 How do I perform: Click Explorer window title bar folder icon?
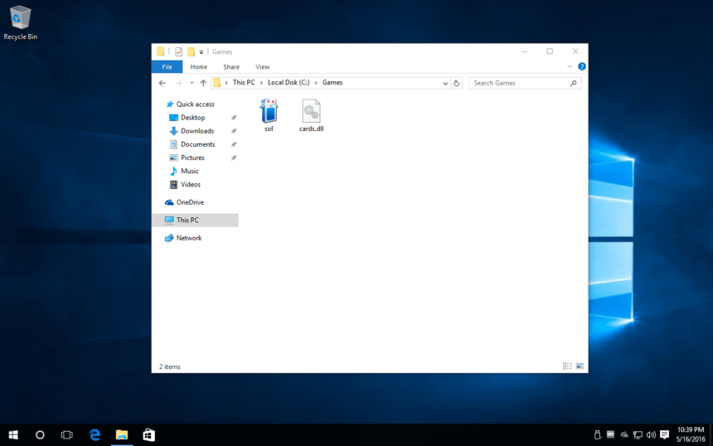pyautogui.click(x=161, y=52)
